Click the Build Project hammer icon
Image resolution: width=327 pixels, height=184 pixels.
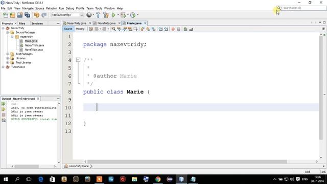tap(98, 15)
